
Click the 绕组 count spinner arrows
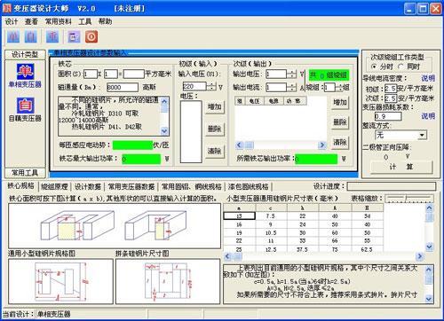(x=339, y=87)
